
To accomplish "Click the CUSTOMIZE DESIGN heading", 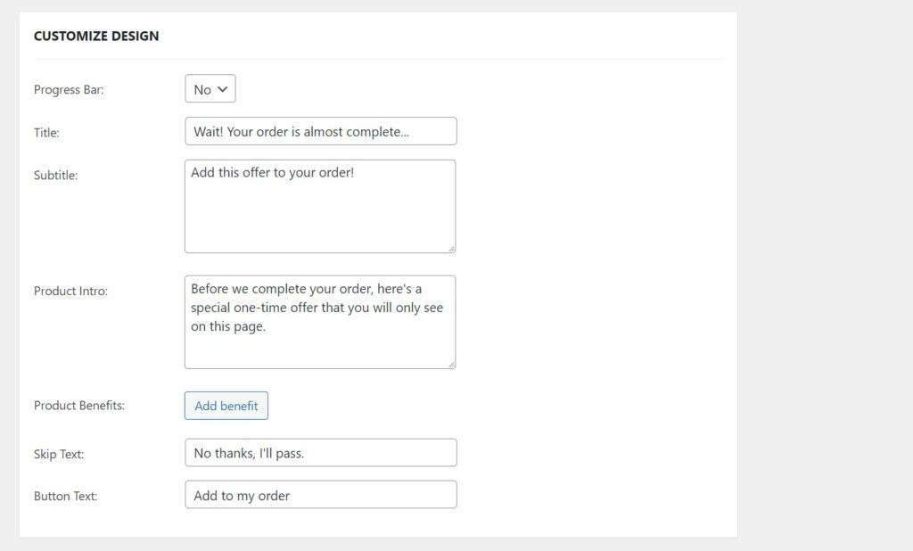I will (x=95, y=36).
